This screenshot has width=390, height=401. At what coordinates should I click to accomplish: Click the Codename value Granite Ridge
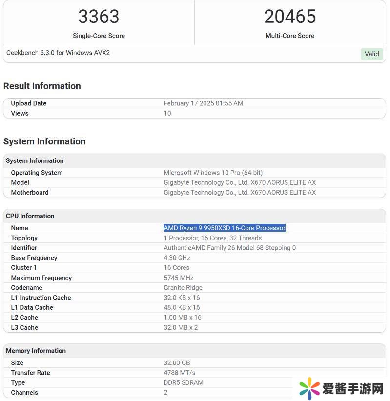(x=183, y=288)
